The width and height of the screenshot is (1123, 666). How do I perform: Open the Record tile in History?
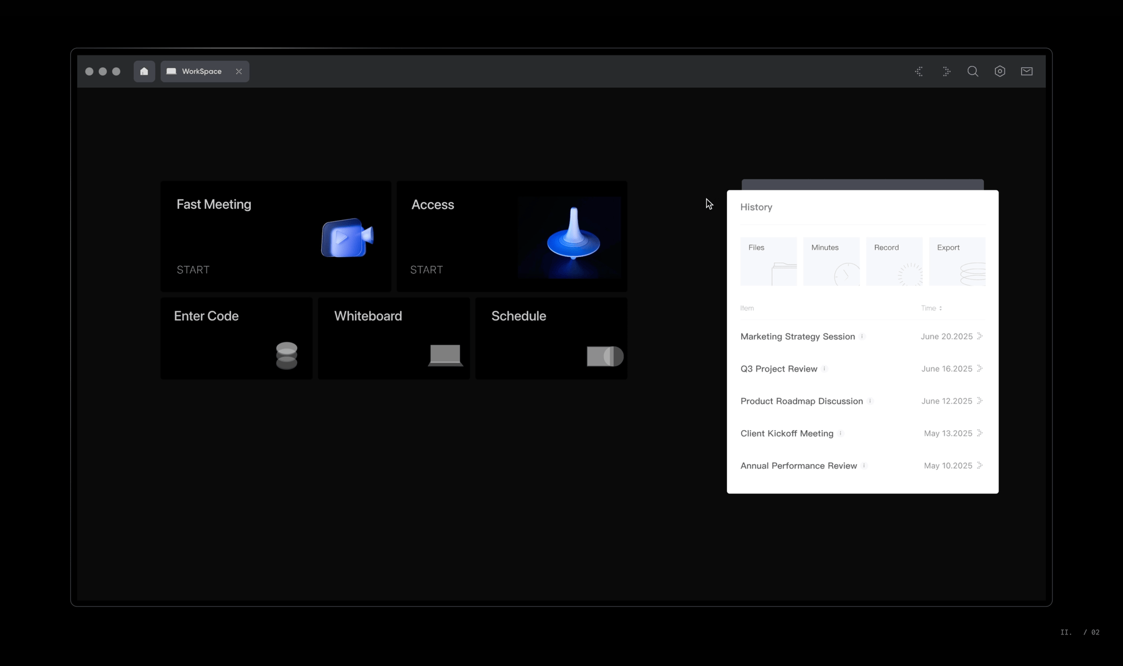pos(894,261)
